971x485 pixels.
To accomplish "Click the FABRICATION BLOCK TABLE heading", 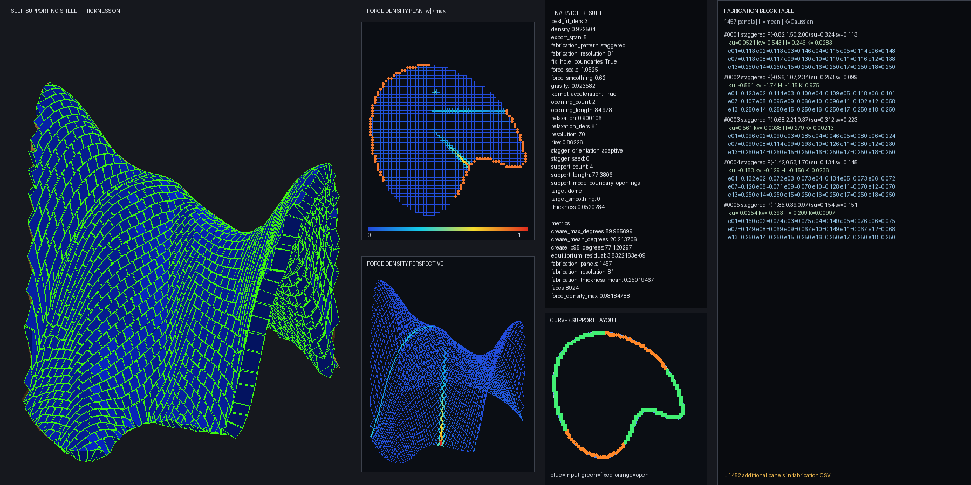I will (x=759, y=11).
